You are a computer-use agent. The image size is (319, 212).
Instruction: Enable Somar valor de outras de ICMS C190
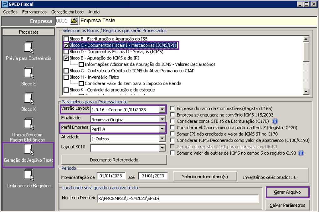tap(172, 153)
